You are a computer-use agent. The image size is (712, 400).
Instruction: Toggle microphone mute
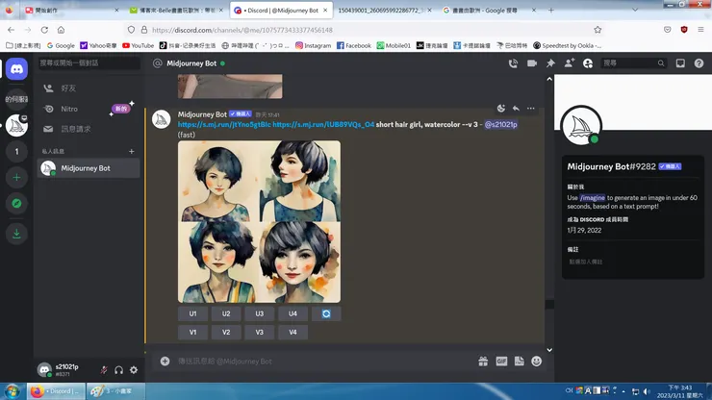(104, 370)
